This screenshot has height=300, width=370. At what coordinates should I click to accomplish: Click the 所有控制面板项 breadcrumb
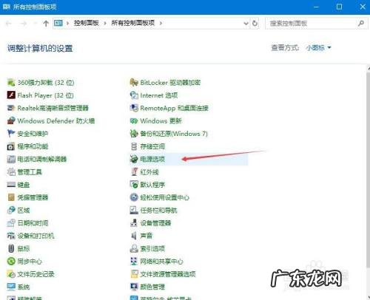(x=133, y=23)
